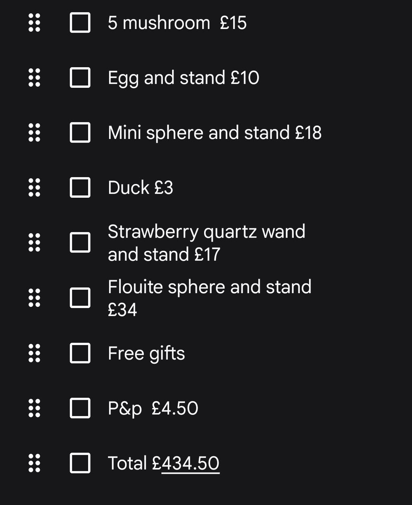The width and height of the screenshot is (412, 505).
Task: Click the drag handle beside Duck £3
Action: (x=35, y=188)
